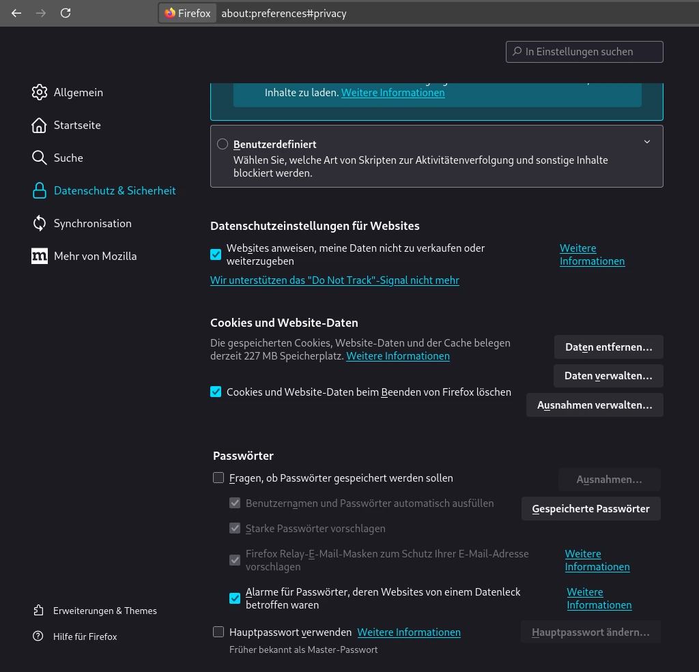699x672 pixels.
Task: Switch to the about:preferences Firefox tab
Action: (x=188, y=13)
